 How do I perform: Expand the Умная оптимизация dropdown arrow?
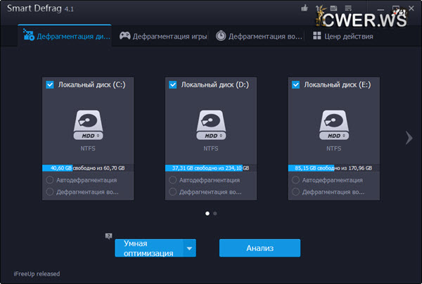[188, 248]
